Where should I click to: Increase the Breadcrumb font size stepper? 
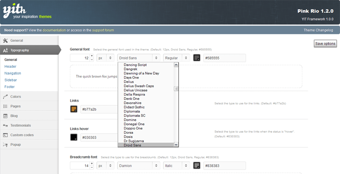tap(92, 164)
